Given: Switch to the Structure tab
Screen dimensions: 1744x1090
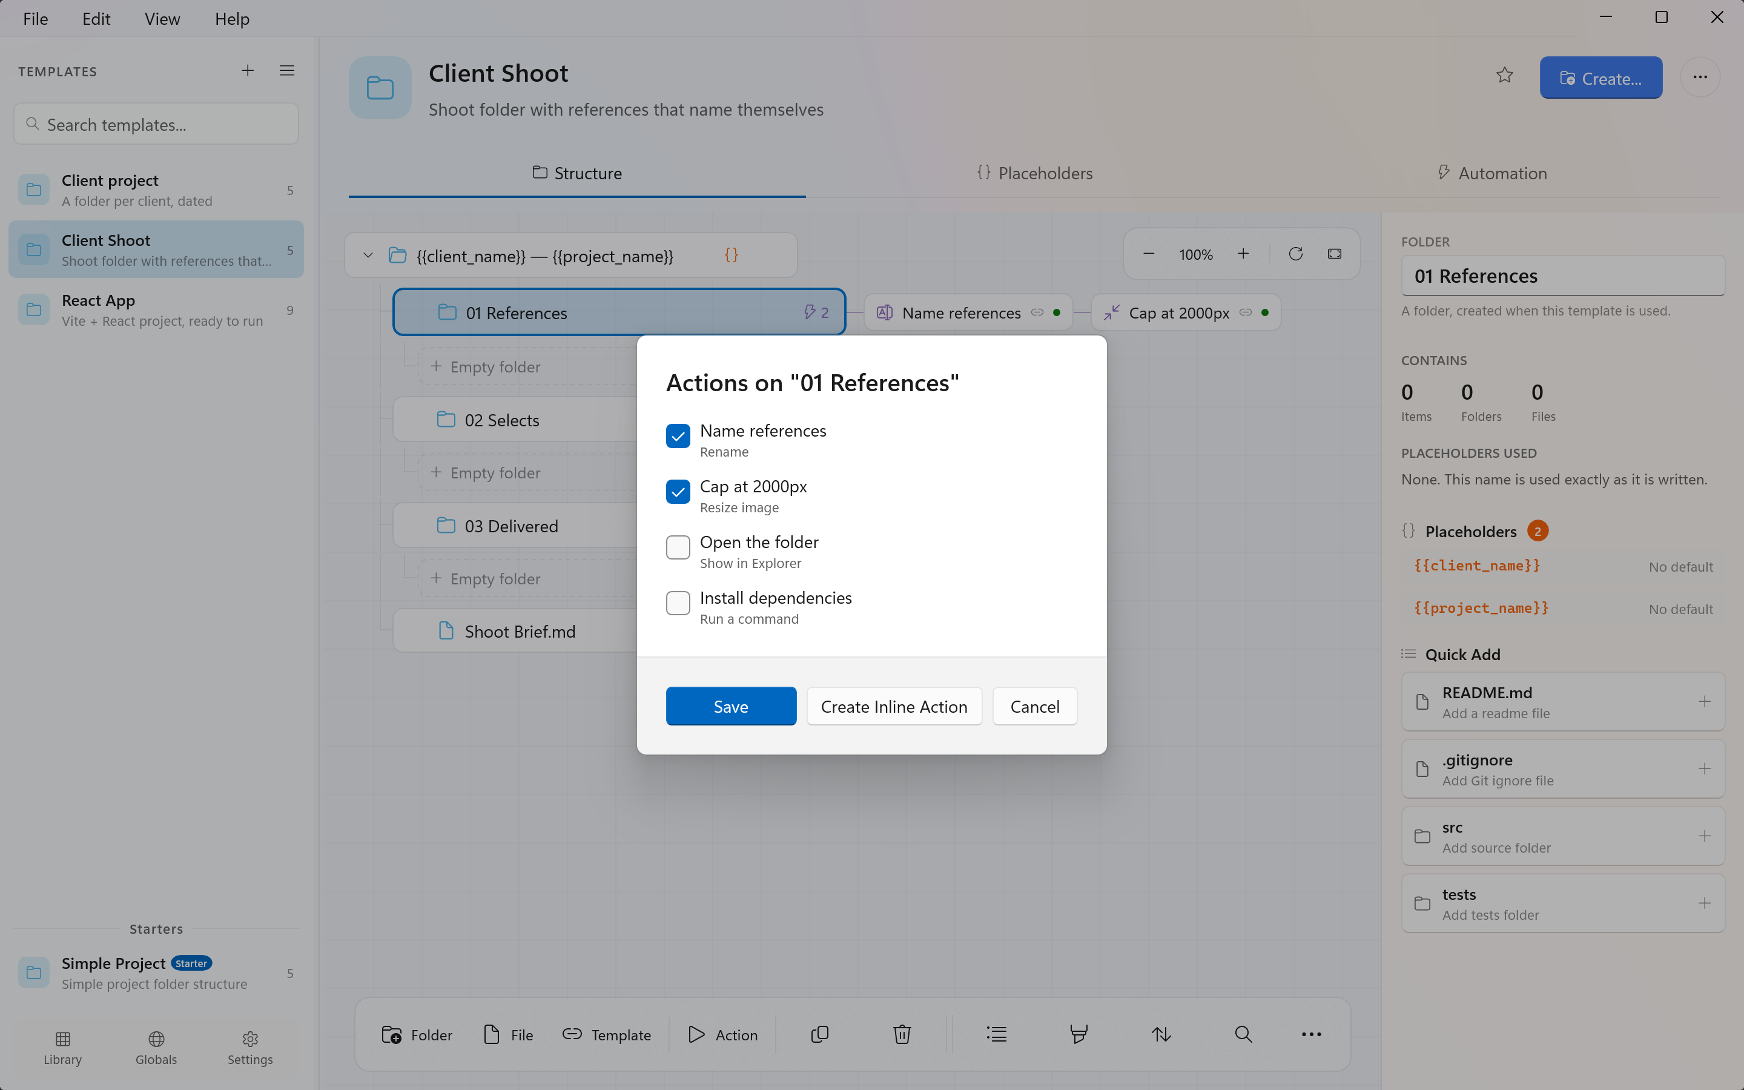Looking at the screenshot, I should pyautogui.click(x=577, y=173).
